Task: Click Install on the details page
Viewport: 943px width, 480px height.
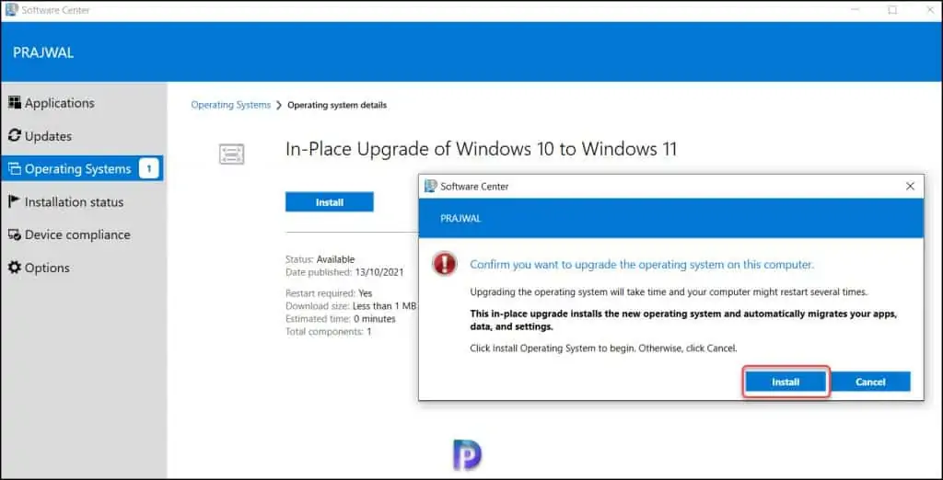Action: [330, 202]
